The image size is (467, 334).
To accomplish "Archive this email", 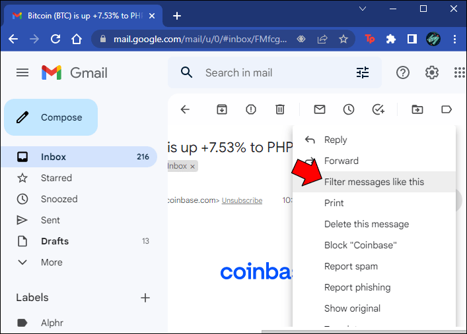I will pos(221,109).
